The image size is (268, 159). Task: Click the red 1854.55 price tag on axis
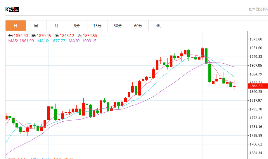(256, 86)
